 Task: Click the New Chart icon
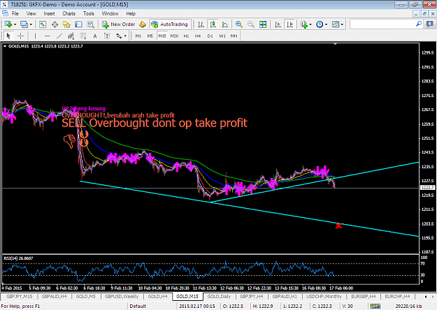(x=8, y=24)
